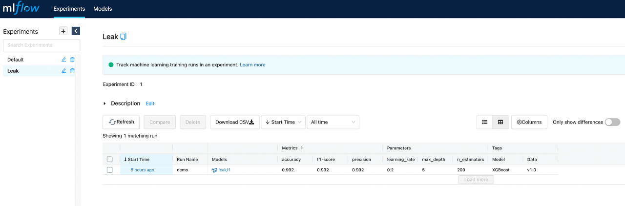Rename the Default experiment with pencil icon
This screenshot has width=625, height=206.
pos(63,60)
